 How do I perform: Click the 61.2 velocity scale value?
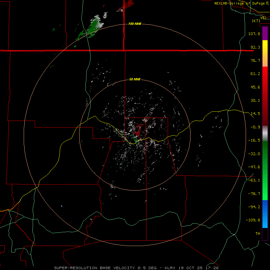click(255, 74)
